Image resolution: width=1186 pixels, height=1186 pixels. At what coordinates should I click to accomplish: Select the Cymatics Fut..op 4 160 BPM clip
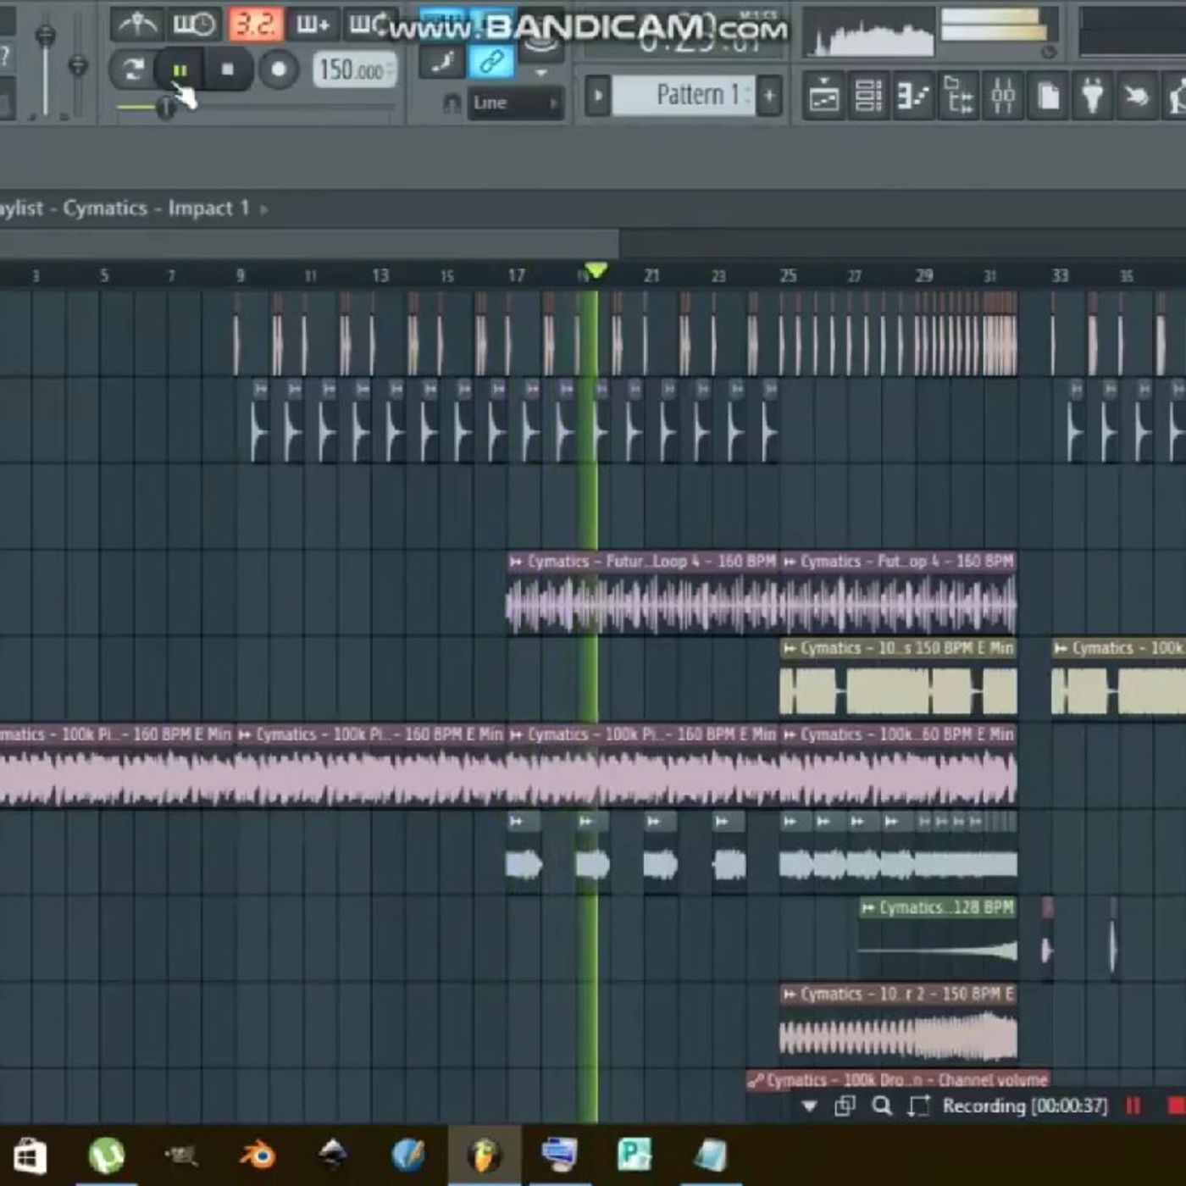click(x=898, y=593)
